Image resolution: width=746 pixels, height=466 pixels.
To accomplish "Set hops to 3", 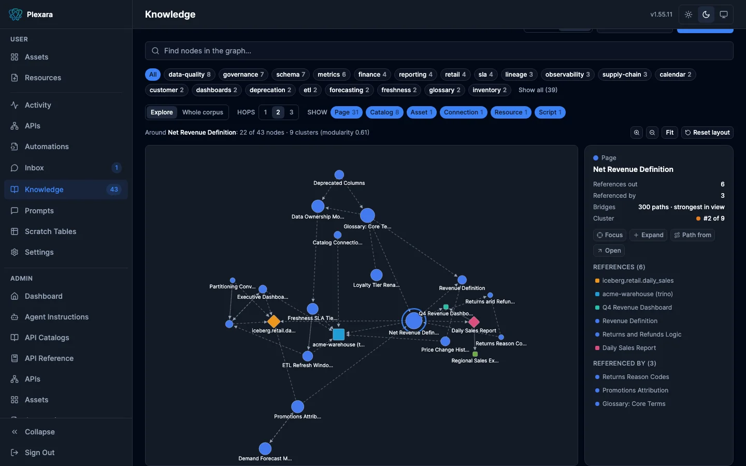I will (292, 112).
